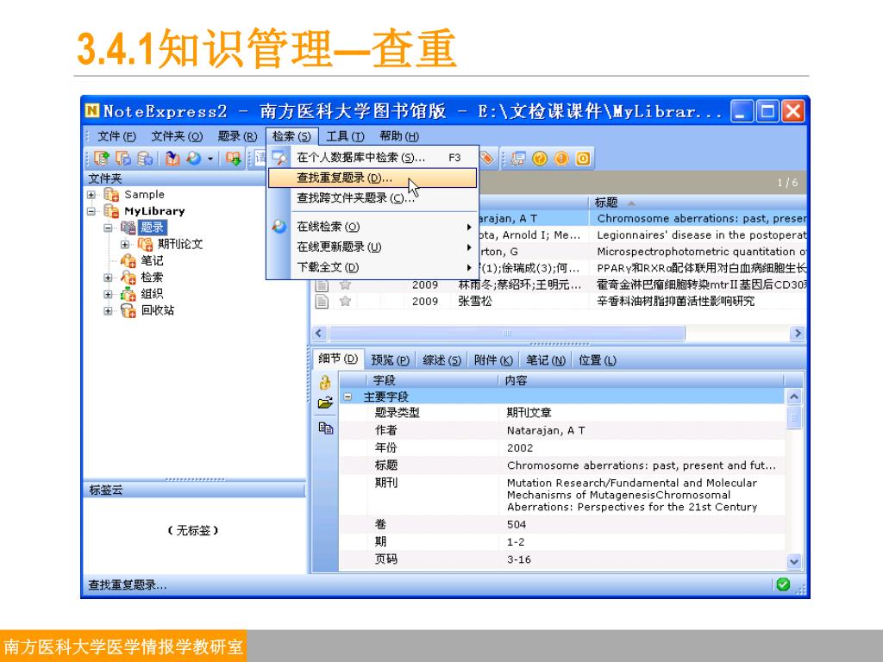Image resolution: width=883 pixels, height=662 pixels.
Task: Toggle the star of the 张雪松 record
Action: click(345, 301)
